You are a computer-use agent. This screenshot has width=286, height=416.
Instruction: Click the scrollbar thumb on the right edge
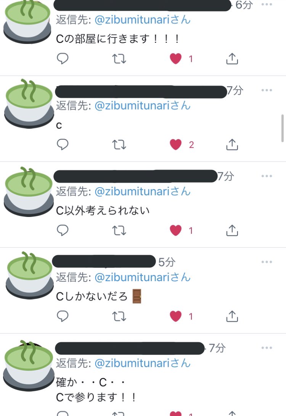tap(283, 128)
